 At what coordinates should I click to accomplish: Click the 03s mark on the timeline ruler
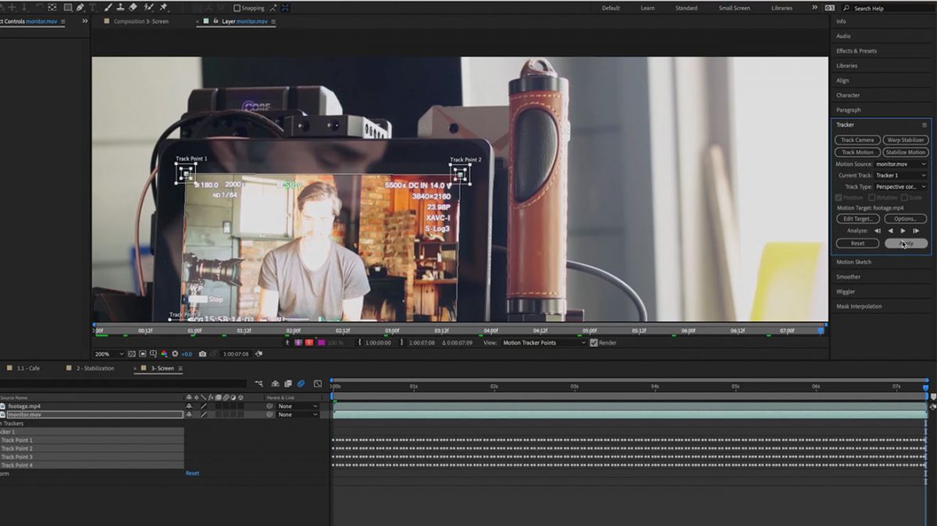coord(574,386)
